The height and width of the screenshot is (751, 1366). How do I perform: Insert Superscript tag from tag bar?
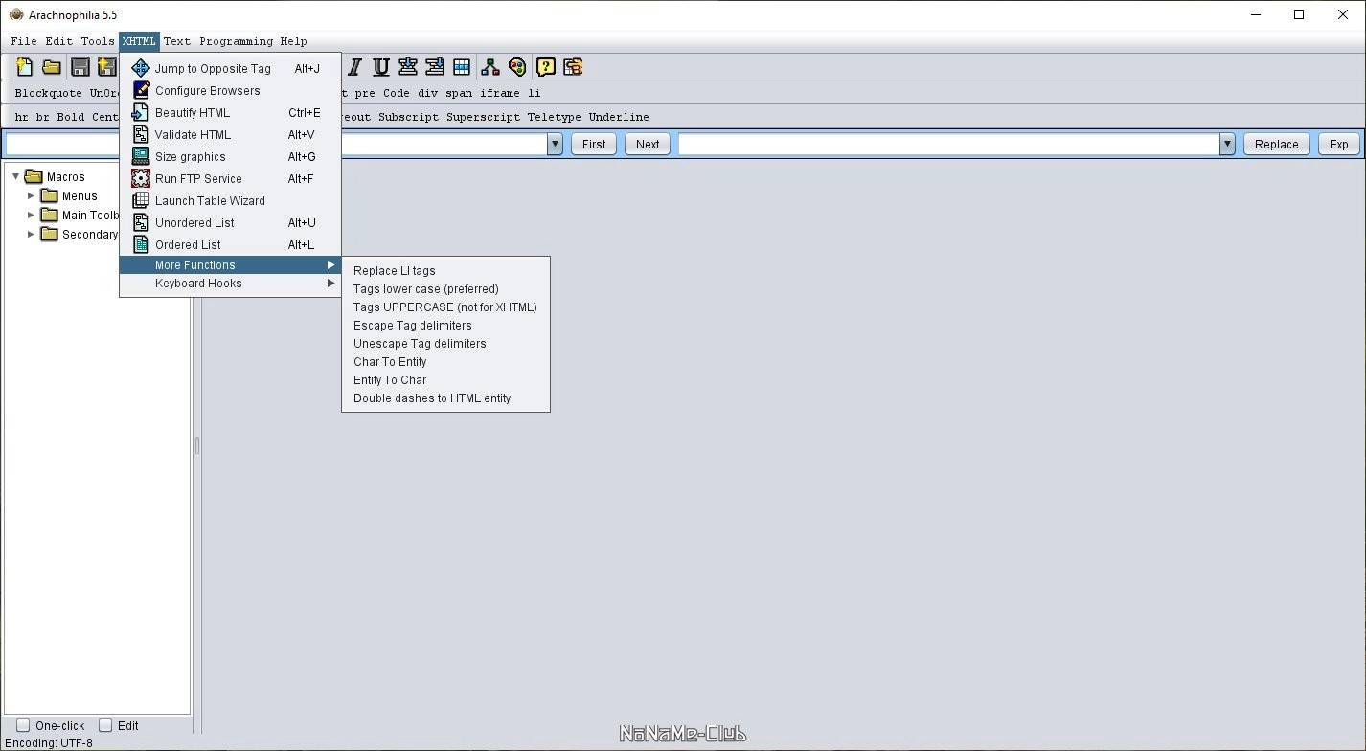483,117
